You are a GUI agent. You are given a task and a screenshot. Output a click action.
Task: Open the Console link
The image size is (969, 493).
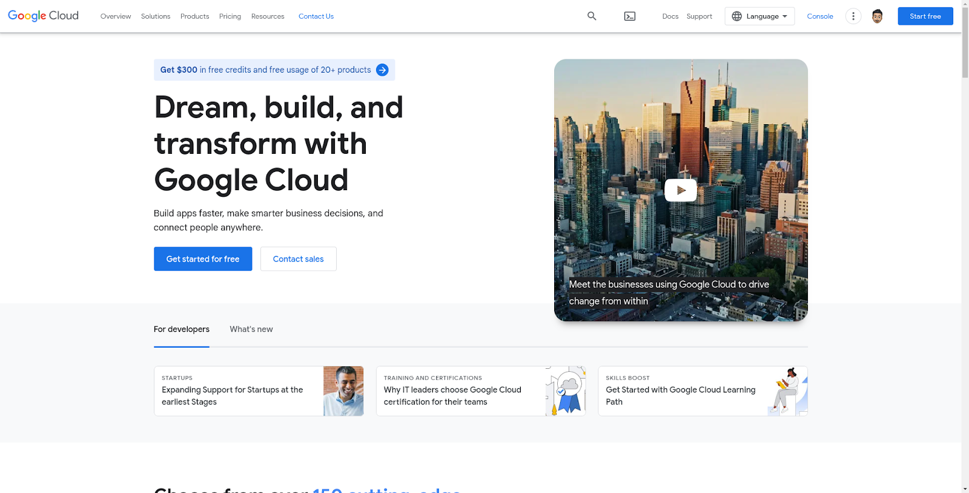[x=820, y=16]
